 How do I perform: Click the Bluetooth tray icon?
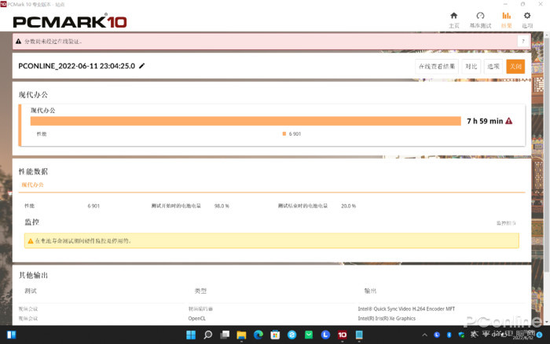449,335
